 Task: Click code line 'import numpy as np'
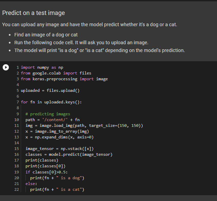point(42,67)
